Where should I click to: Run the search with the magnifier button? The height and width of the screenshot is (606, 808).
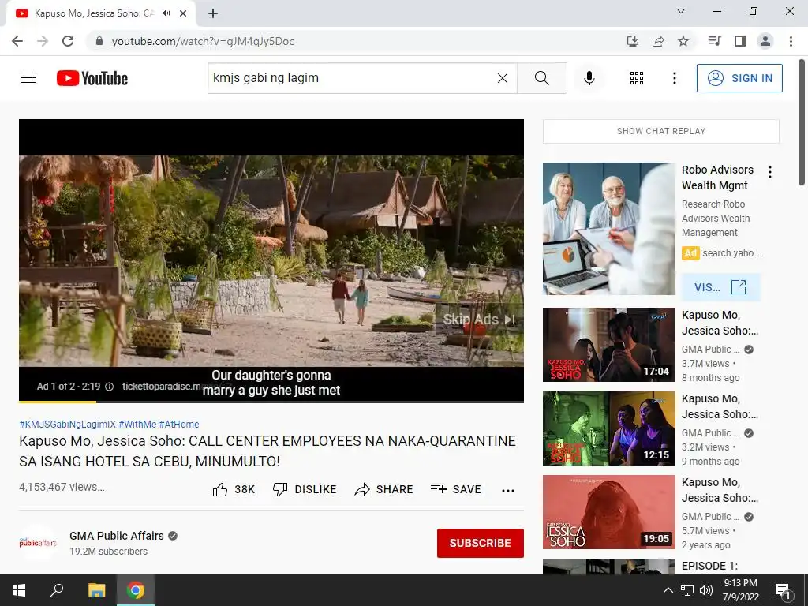541,78
